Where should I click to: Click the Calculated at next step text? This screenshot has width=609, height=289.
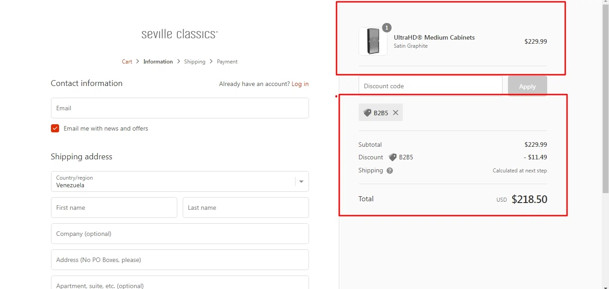(x=520, y=171)
